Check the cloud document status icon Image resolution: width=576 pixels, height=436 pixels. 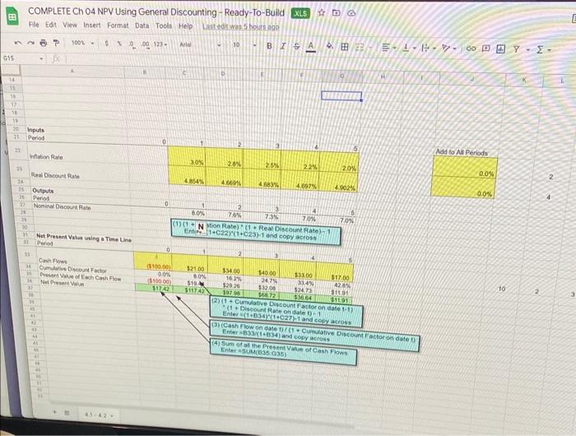click(x=351, y=13)
